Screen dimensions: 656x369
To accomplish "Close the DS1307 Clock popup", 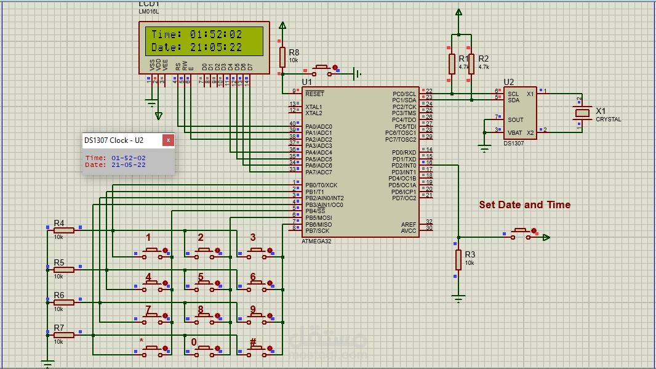I will [x=167, y=140].
